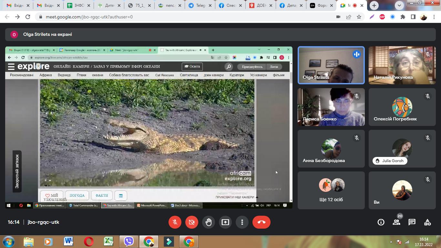Toggle the camera off button
This screenshot has width=441, height=248.
(192, 222)
